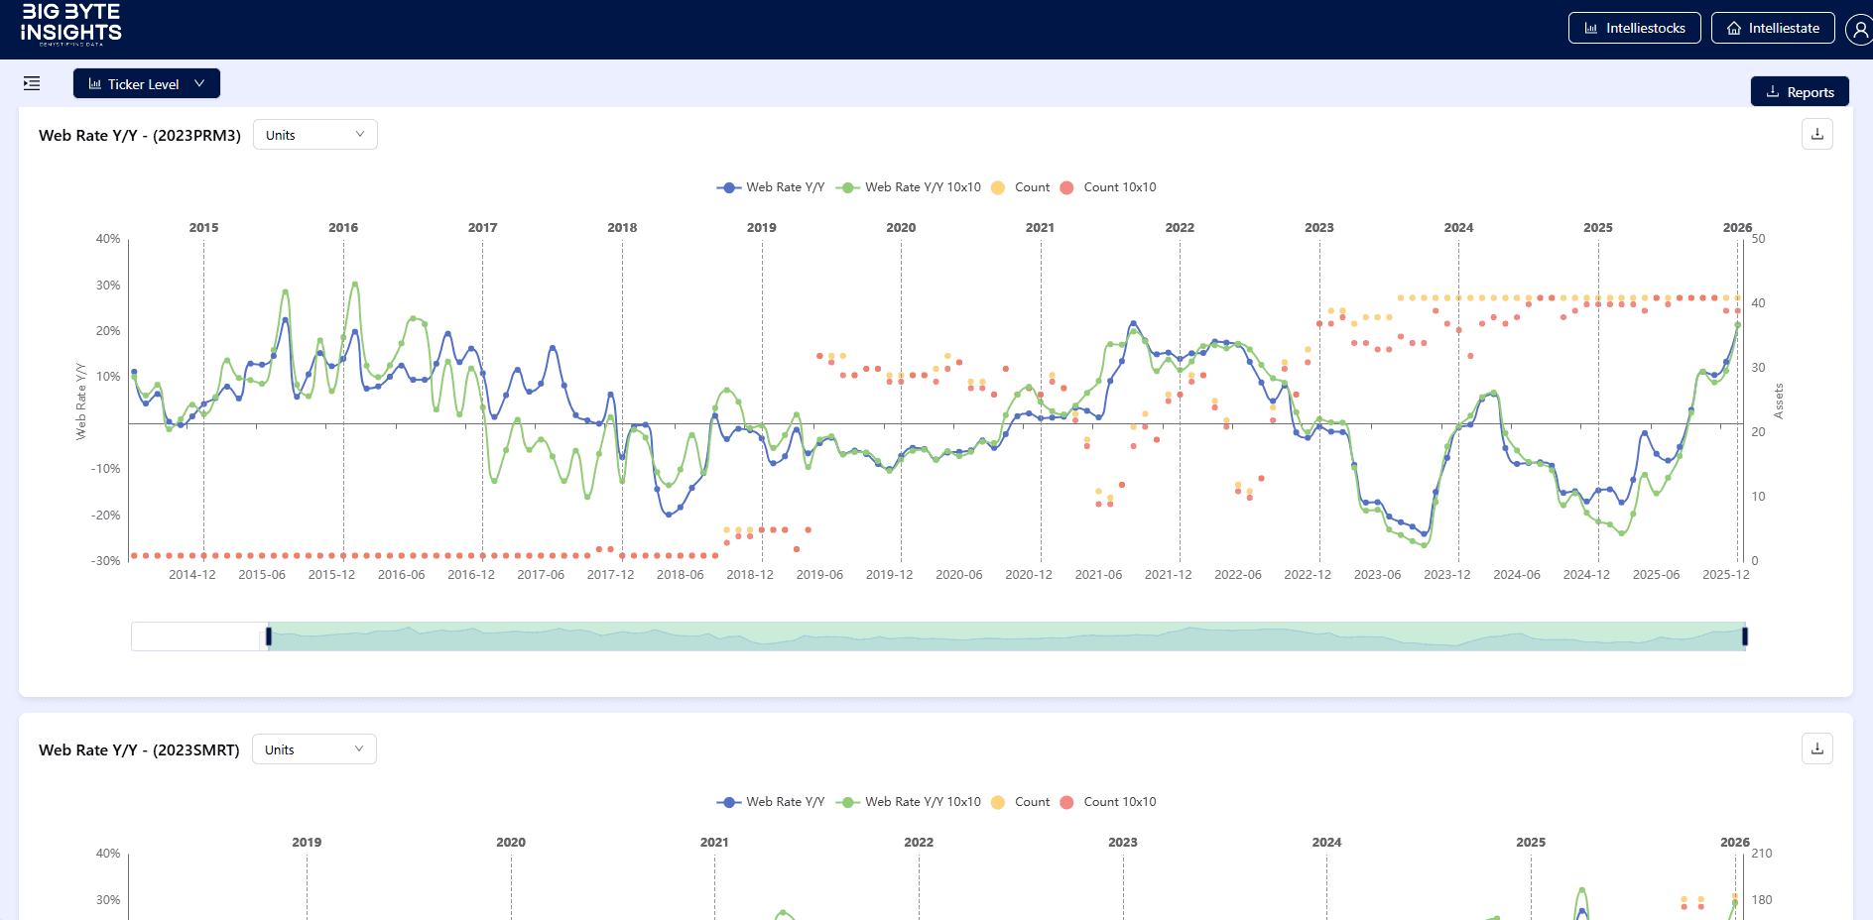Click the download icon on the 2023SMRT chart

point(1816,748)
